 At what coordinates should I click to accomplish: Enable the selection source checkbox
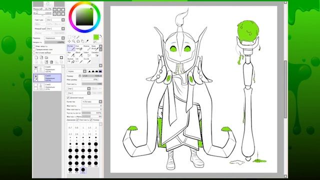coord(34,52)
